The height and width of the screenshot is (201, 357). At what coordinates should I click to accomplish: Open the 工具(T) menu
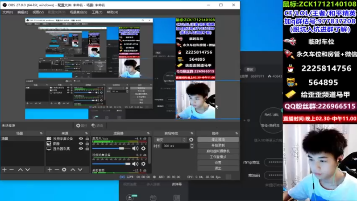point(97,12)
